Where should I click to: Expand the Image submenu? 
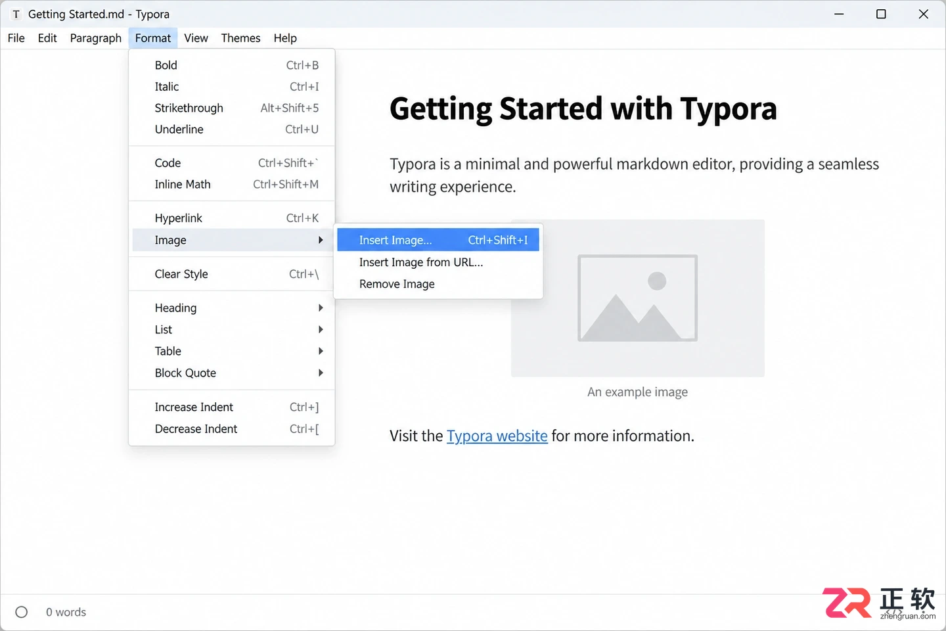point(232,240)
